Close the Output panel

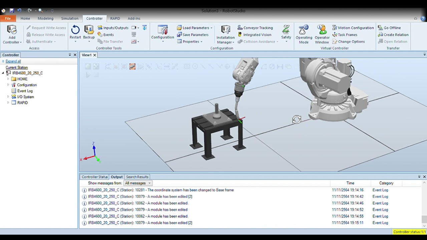click(x=424, y=177)
